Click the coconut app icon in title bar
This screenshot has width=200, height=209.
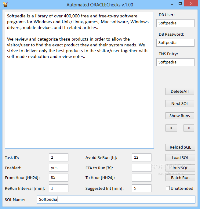(5, 5)
